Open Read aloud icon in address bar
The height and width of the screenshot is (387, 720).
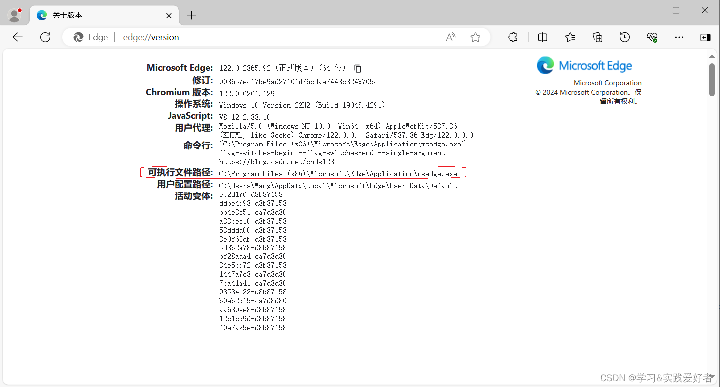coord(451,37)
